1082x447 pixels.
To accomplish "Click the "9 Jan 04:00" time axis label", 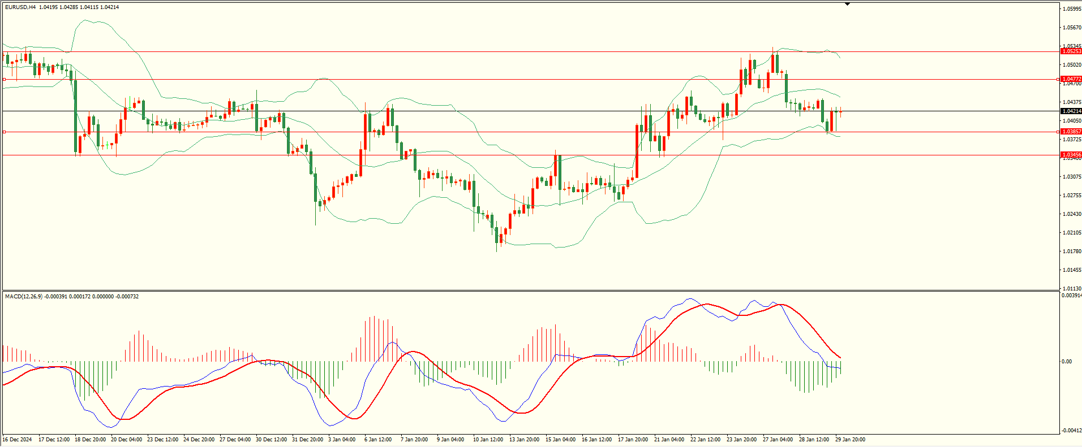I will pyautogui.click(x=451, y=440).
